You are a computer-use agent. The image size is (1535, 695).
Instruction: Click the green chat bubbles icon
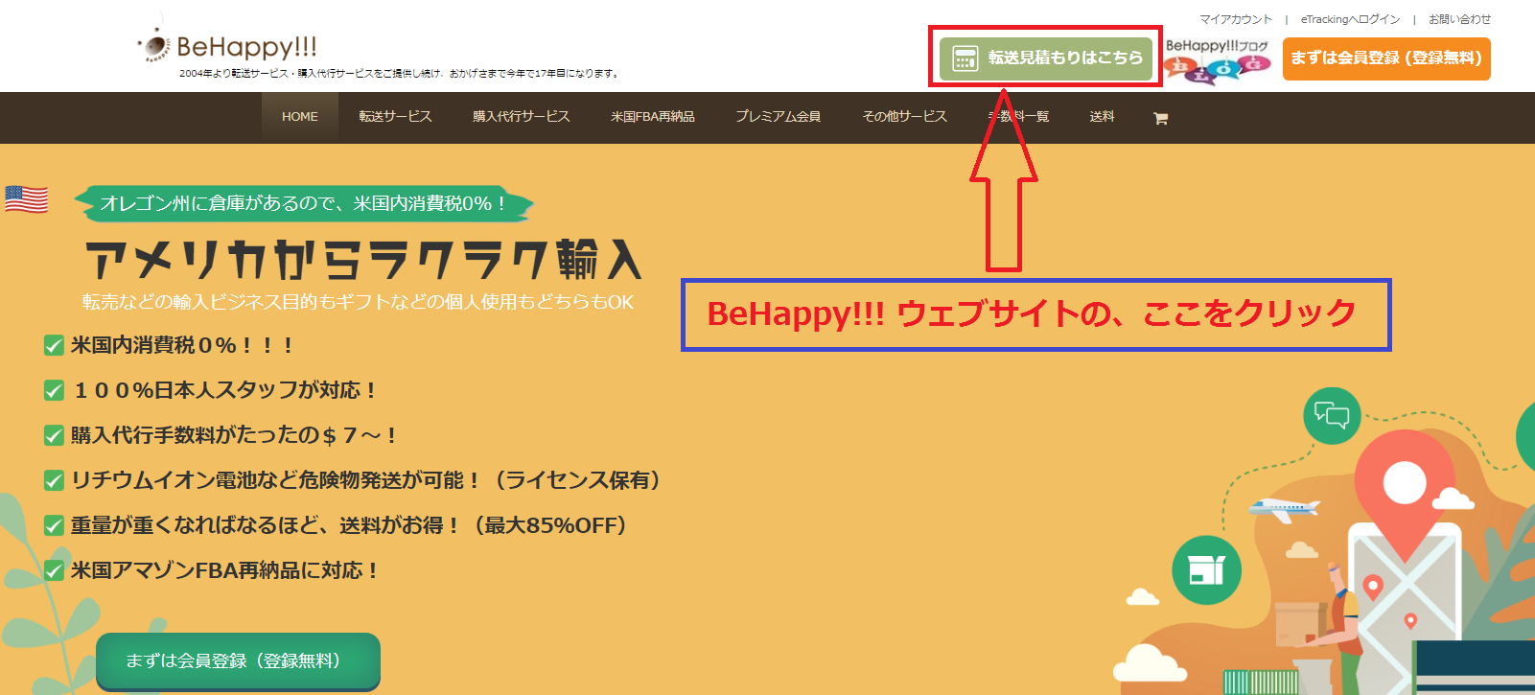1332,415
